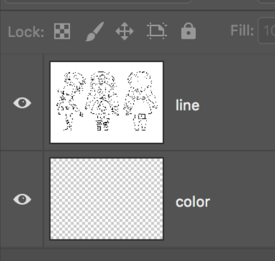Select the layer named line
The width and height of the screenshot is (275, 261).
pyautogui.click(x=187, y=105)
